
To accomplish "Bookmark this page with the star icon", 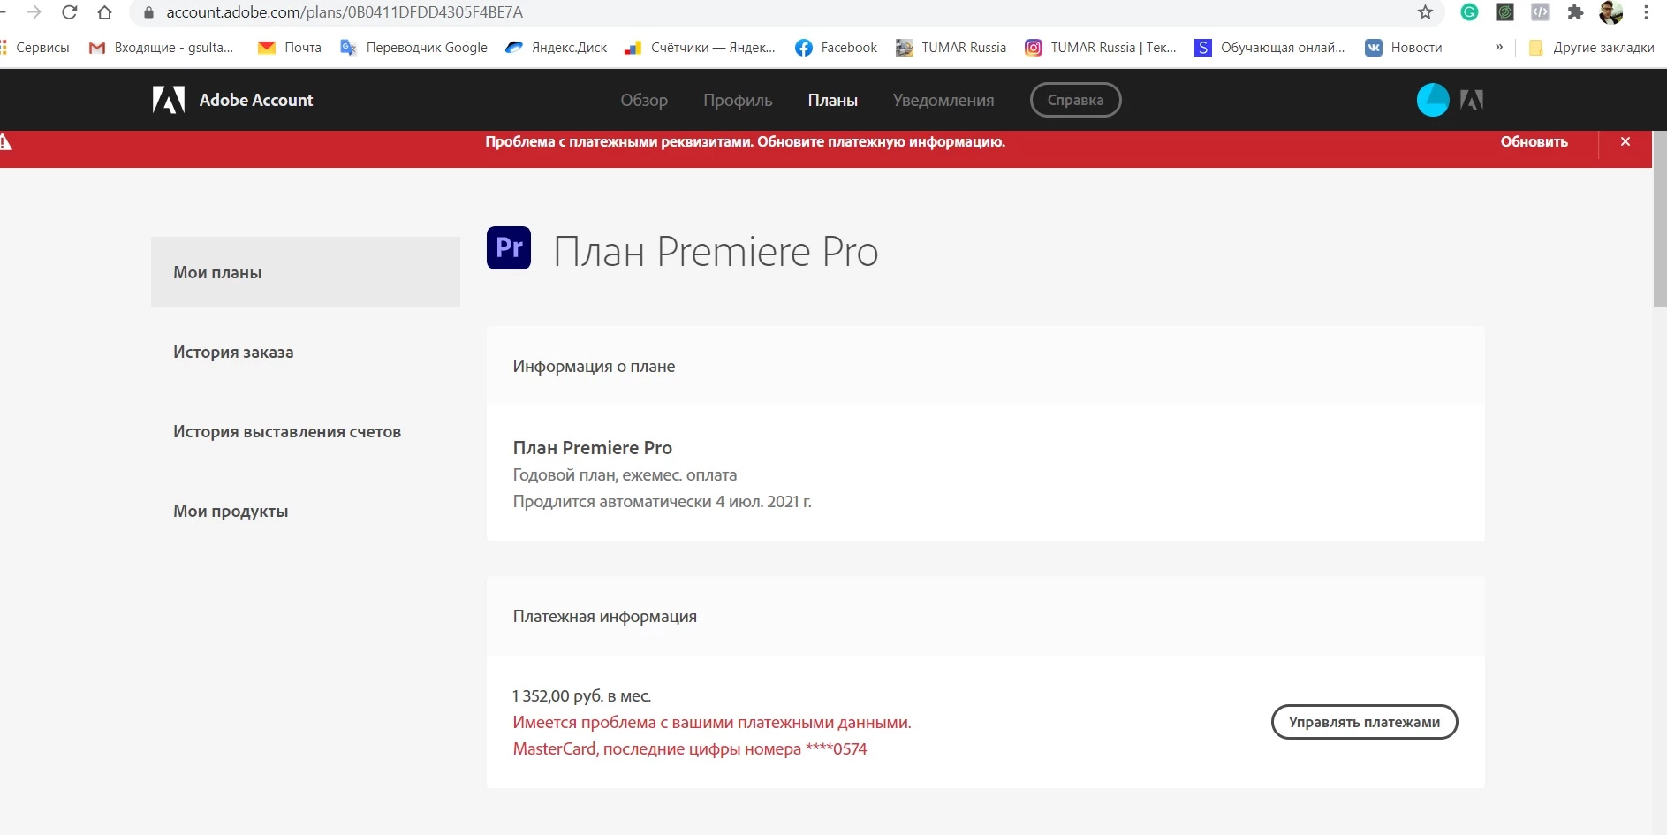I will [x=1425, y=12].
